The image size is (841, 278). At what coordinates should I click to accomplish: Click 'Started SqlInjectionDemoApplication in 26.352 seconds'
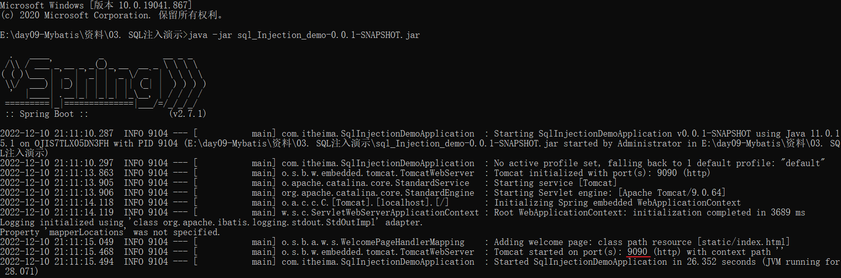tap(625, 262)
